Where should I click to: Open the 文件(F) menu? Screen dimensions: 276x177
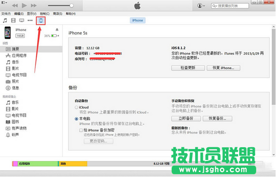6,14
